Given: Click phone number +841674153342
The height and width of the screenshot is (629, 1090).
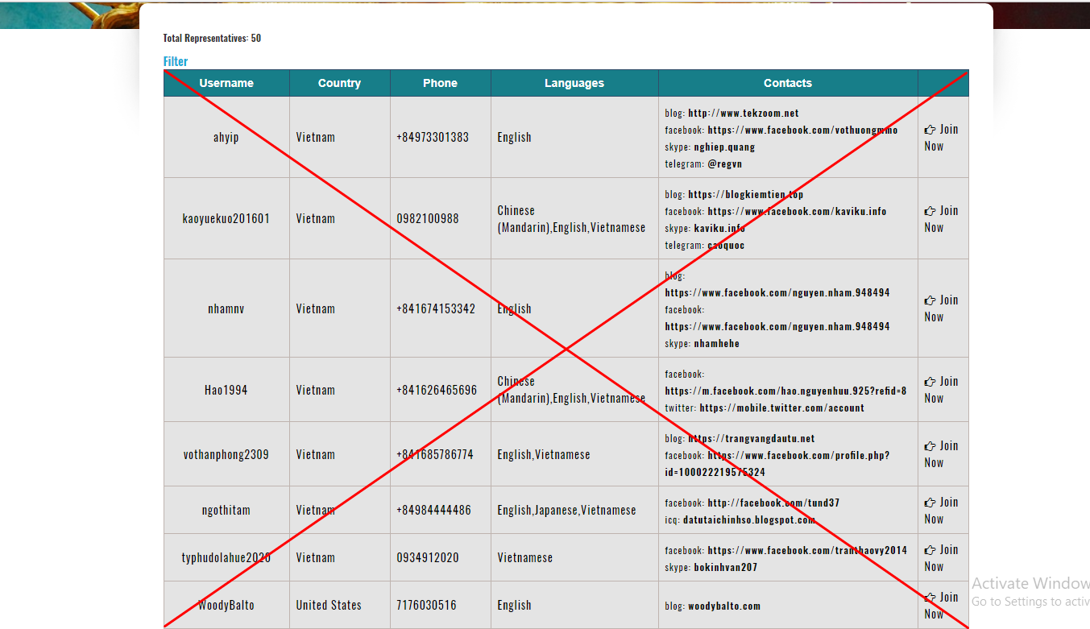Looking at the screenshot, I should tap(436, 309).
